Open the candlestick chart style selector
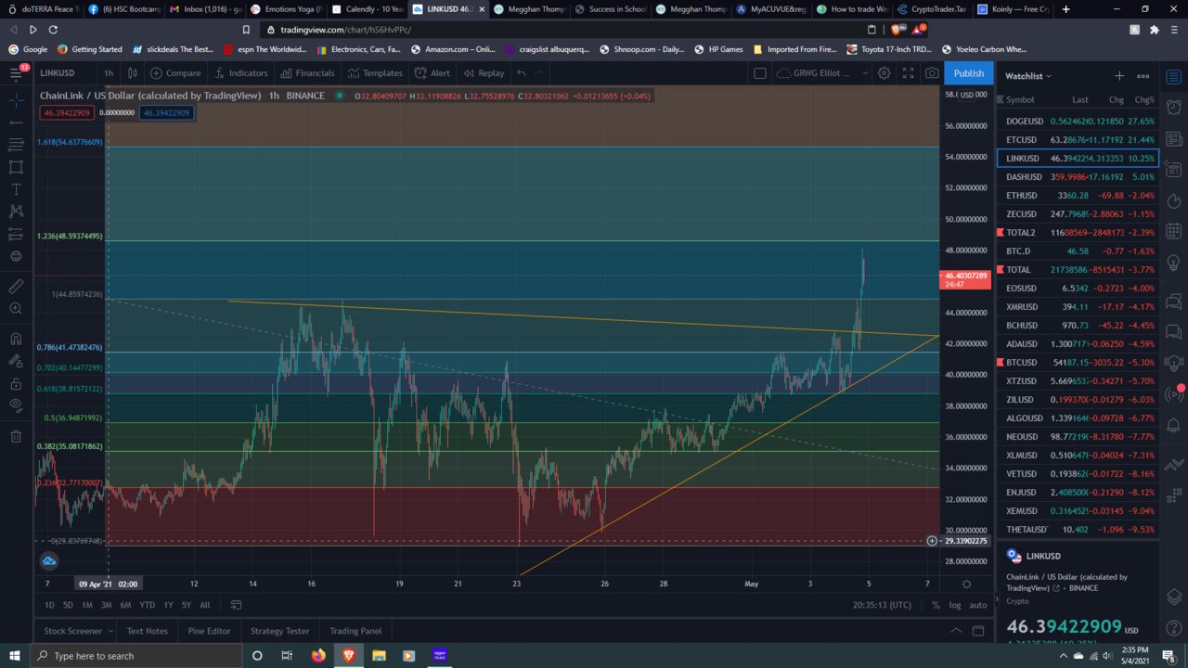1188x668 pixels. pyautogui.click(x=133, y=73)
